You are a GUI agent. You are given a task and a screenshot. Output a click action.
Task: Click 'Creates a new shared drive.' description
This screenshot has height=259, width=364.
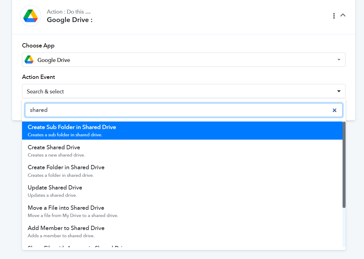[x=56, y=155]
